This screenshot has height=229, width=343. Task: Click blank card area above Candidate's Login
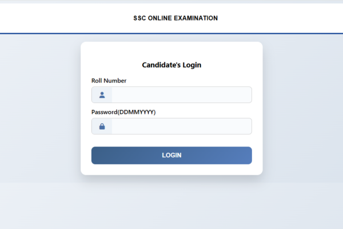171,49
